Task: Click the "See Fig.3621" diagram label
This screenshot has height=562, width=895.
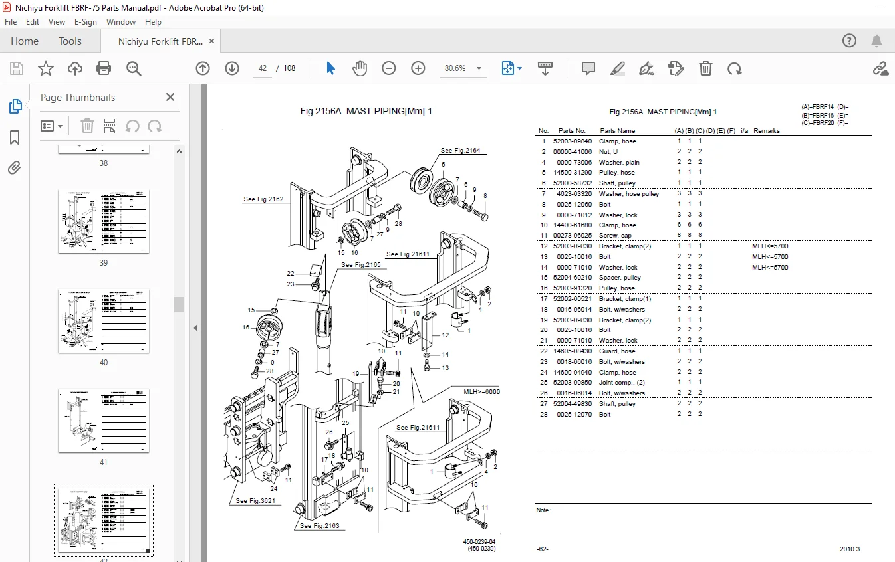Action: pos(256,501)
